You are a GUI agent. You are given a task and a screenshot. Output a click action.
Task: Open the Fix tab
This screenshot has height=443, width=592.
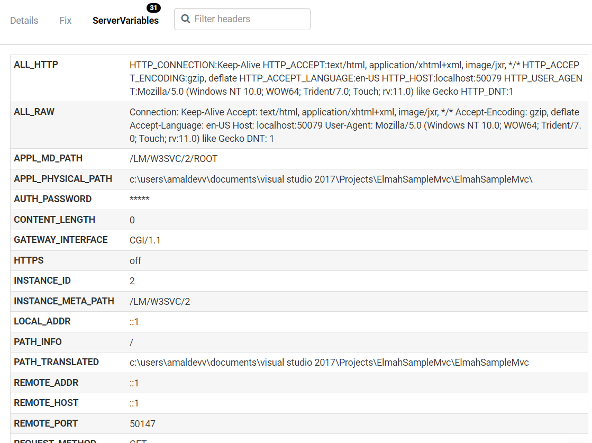[x=66, y=21]
